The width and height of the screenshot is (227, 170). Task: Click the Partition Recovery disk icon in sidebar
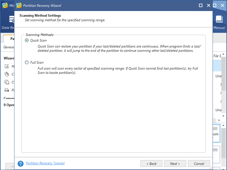[7, 90]
